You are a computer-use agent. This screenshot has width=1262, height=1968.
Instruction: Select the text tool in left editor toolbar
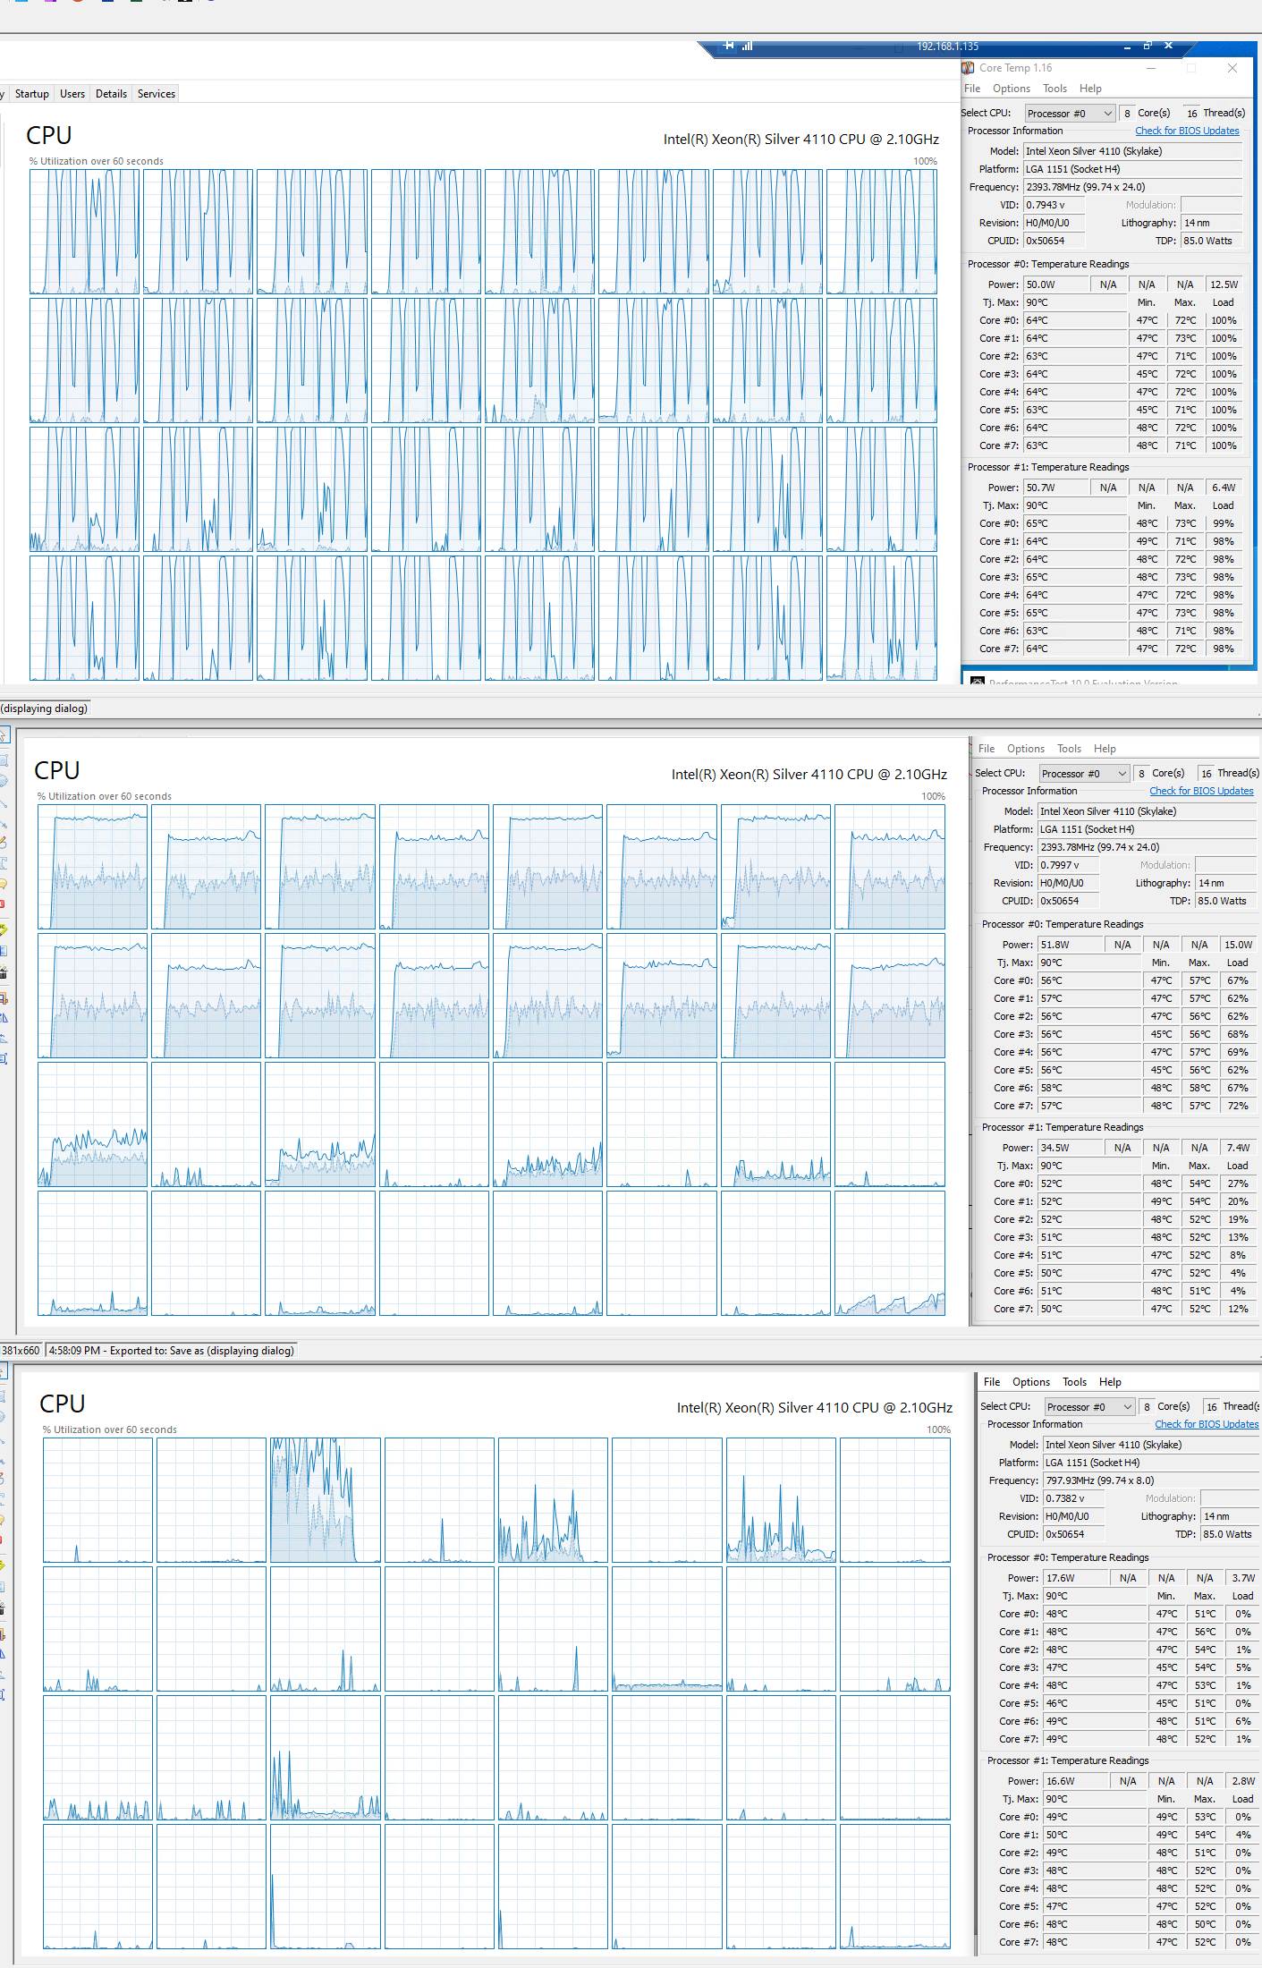pos(4,862)
